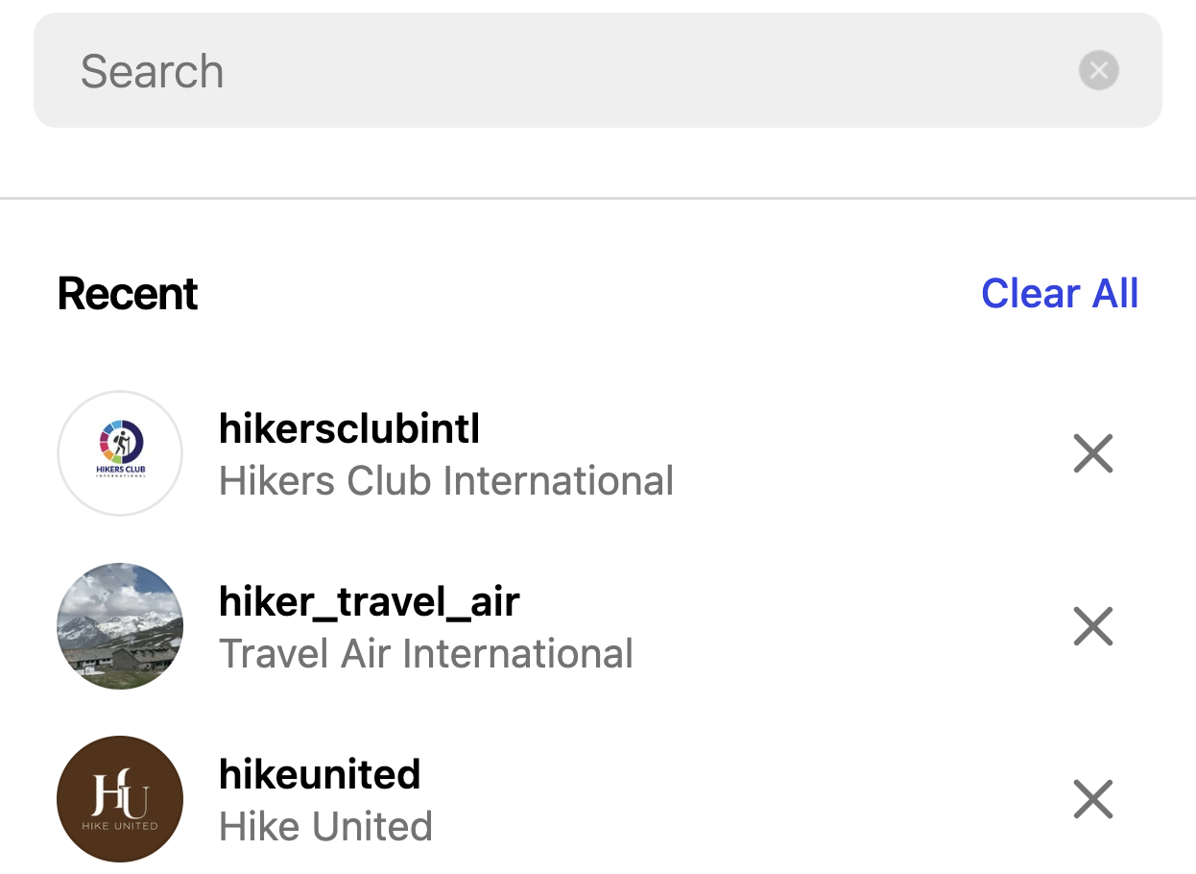This screenshot has width=1196, height=874.
Task: Select the hikersclubintl username
Action: point(349,428)
